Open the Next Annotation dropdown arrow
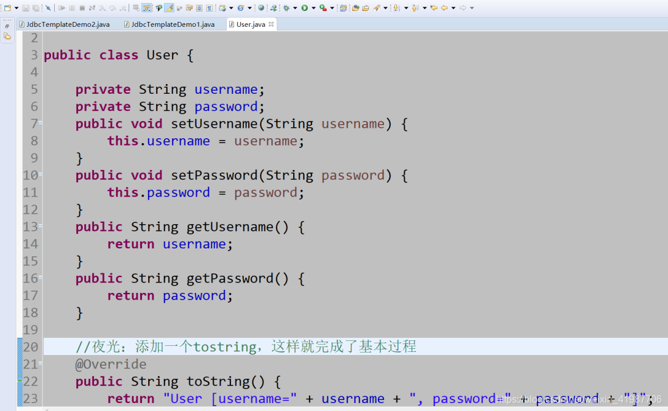 click(406, 8)
